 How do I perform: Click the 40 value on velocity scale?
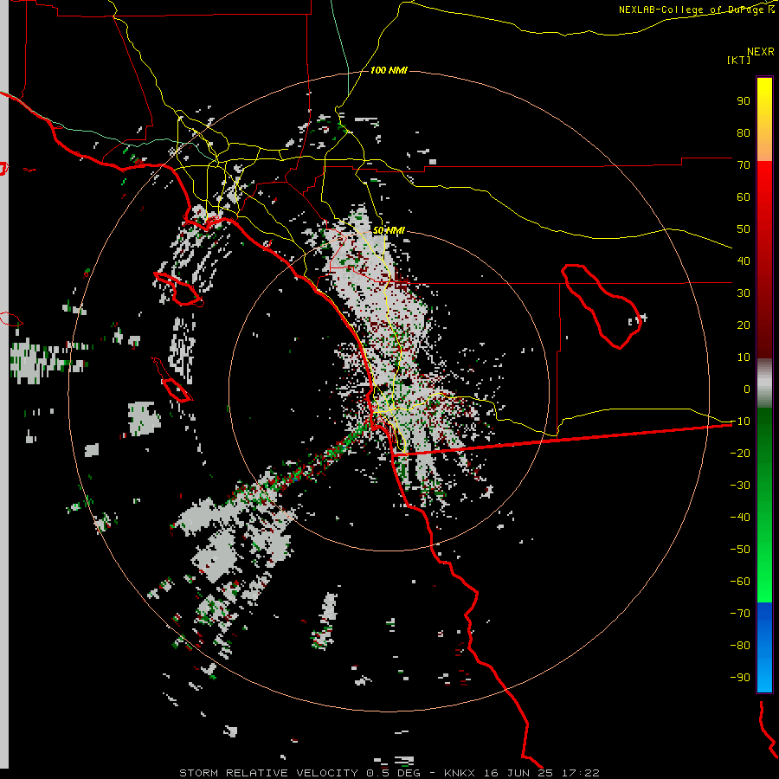click(744, 261)
